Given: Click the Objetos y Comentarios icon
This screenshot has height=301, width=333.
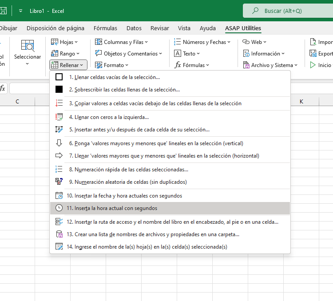Looking at the screenshot, I should (98, 53).
